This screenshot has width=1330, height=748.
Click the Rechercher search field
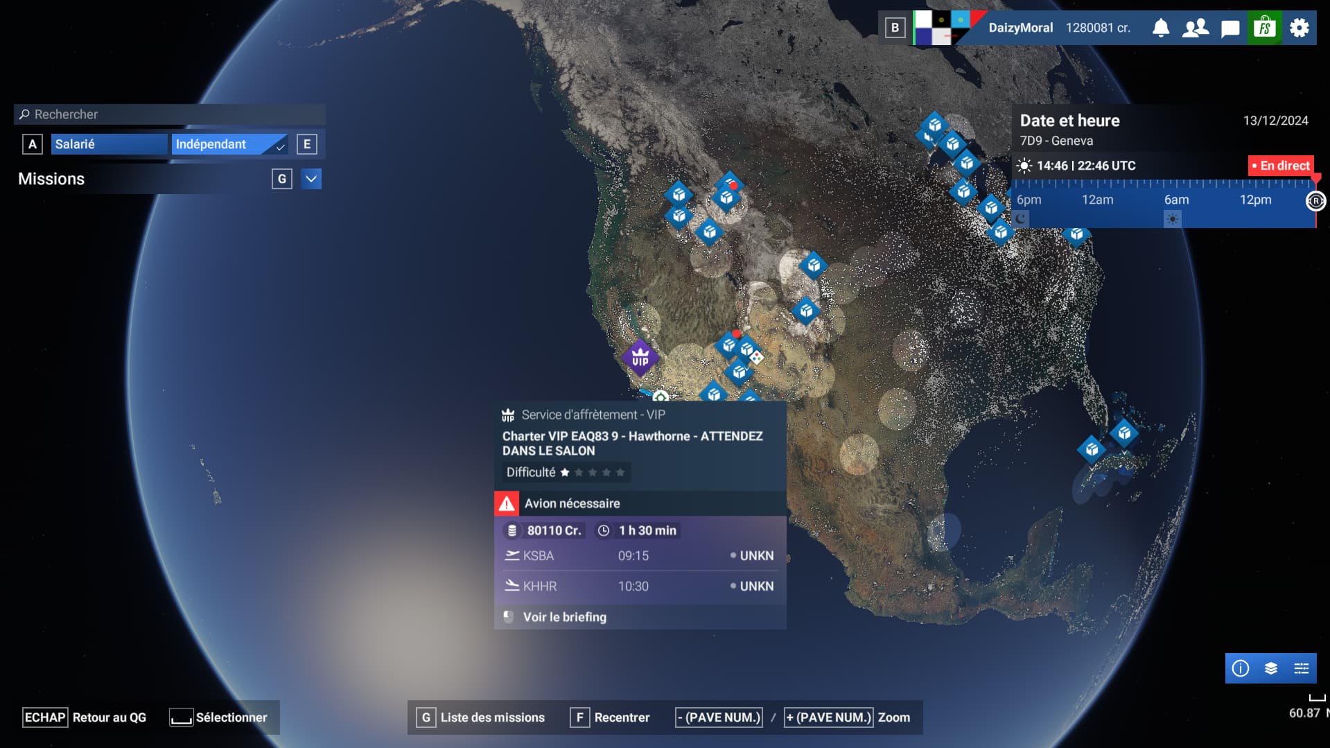point(170,114)
